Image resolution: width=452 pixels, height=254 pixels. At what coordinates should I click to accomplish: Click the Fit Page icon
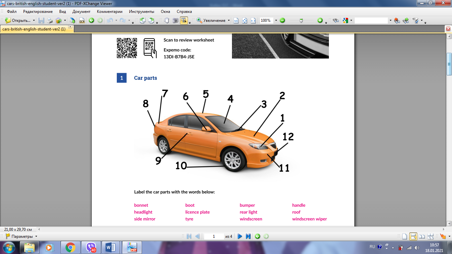(245, 21)
